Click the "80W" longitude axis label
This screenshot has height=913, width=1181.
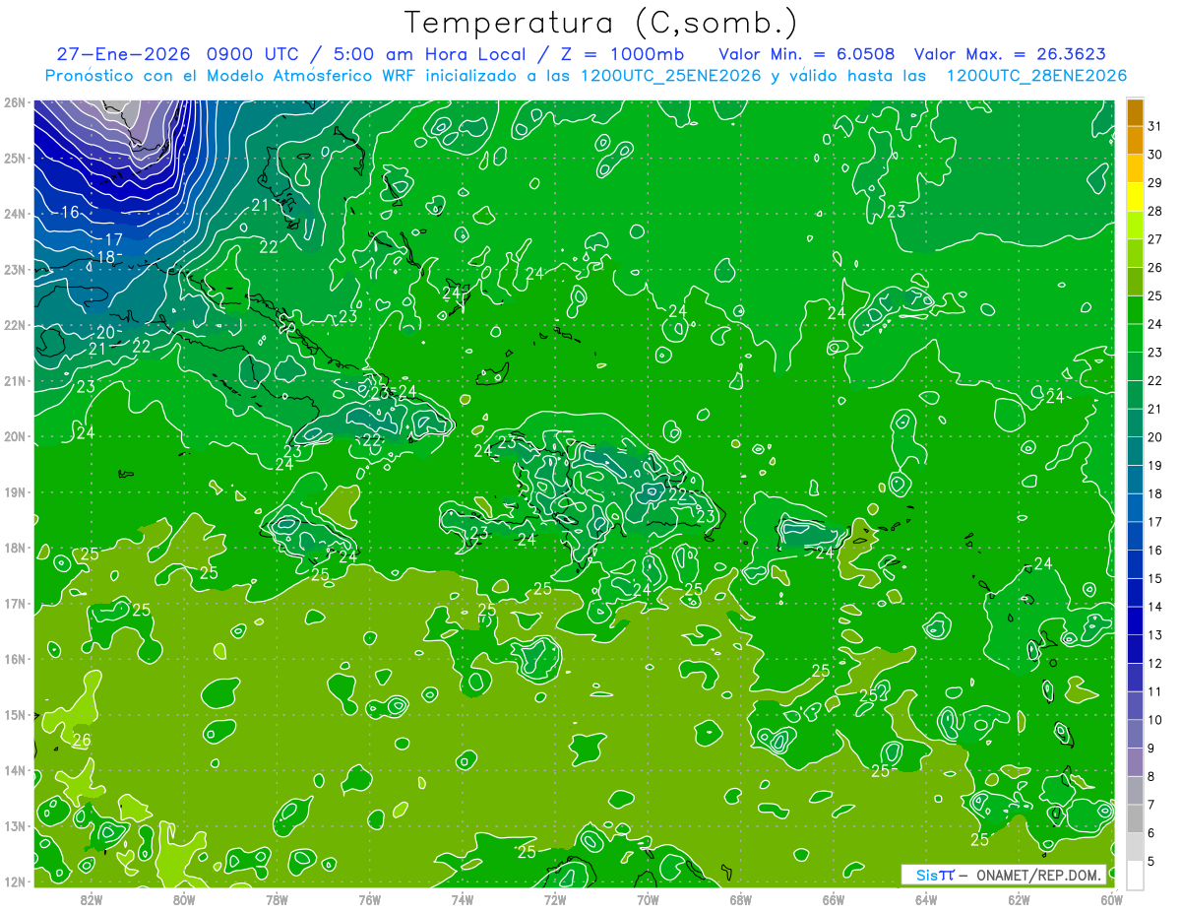(x=184, y=899)
